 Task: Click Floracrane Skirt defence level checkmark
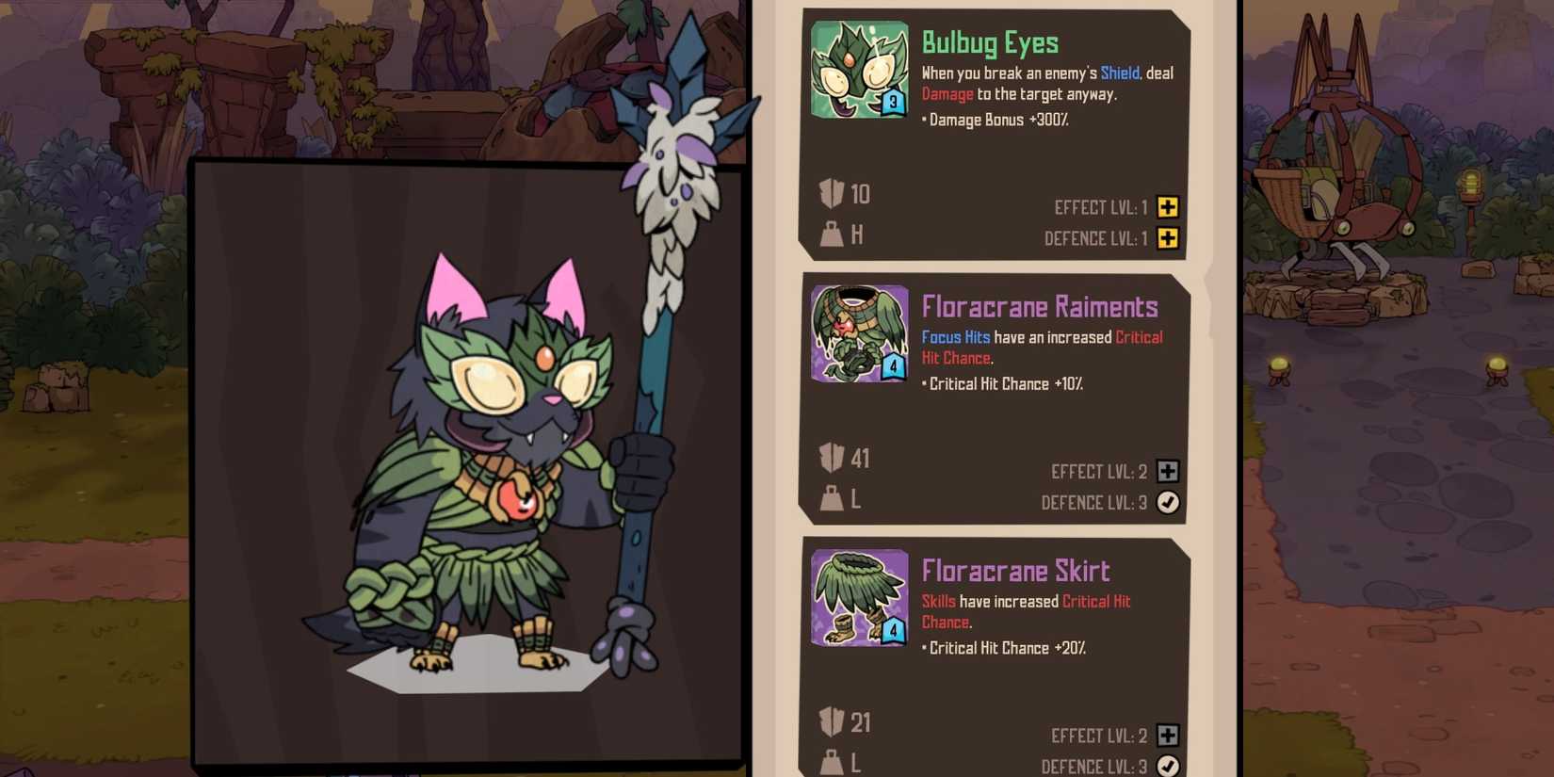coord(1168,766)
